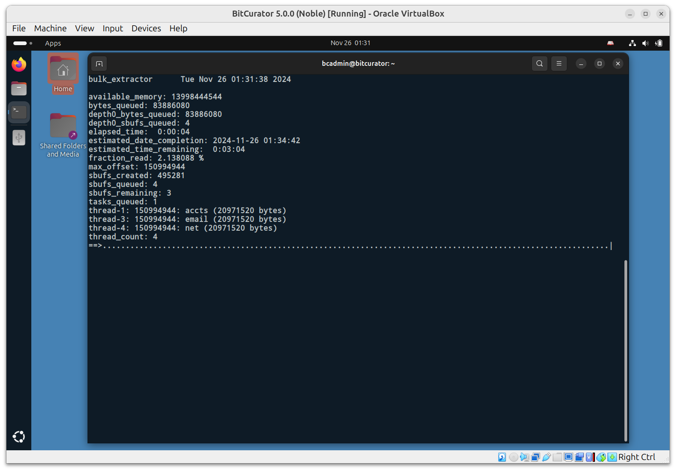Close the bcadmin@bitcurator terminal window
This screenshot has height=471, width=676.
(x=618, y=64)
